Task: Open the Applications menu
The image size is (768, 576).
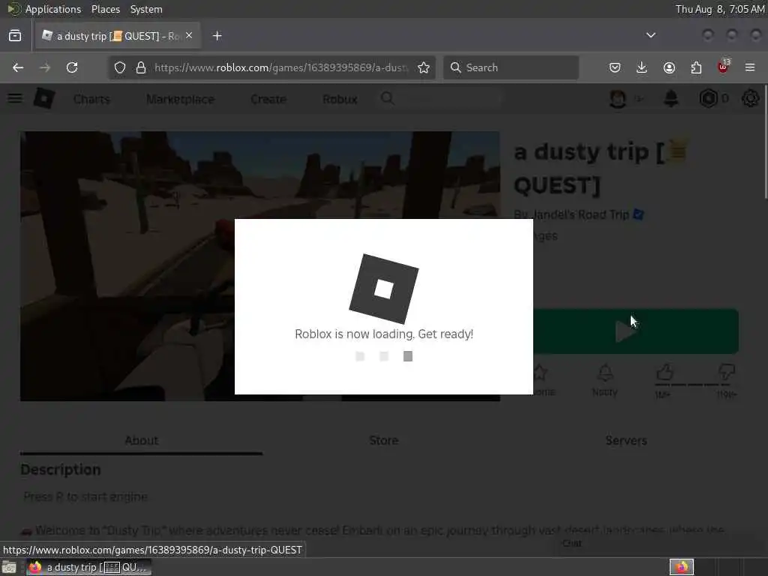Action: click(x=53, y=9)
